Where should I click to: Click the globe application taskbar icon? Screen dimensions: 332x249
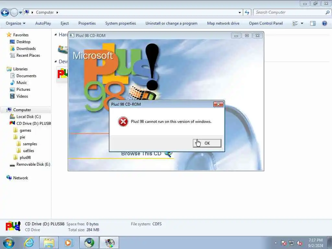coord(89,243)
